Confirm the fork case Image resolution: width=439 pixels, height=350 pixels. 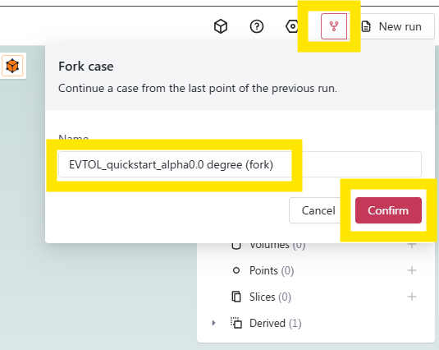(388, 210)
